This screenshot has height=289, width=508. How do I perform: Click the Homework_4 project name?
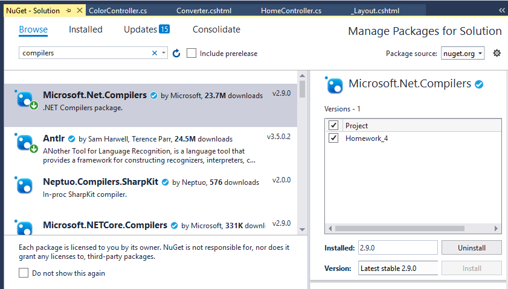click(x=367, y=138)
